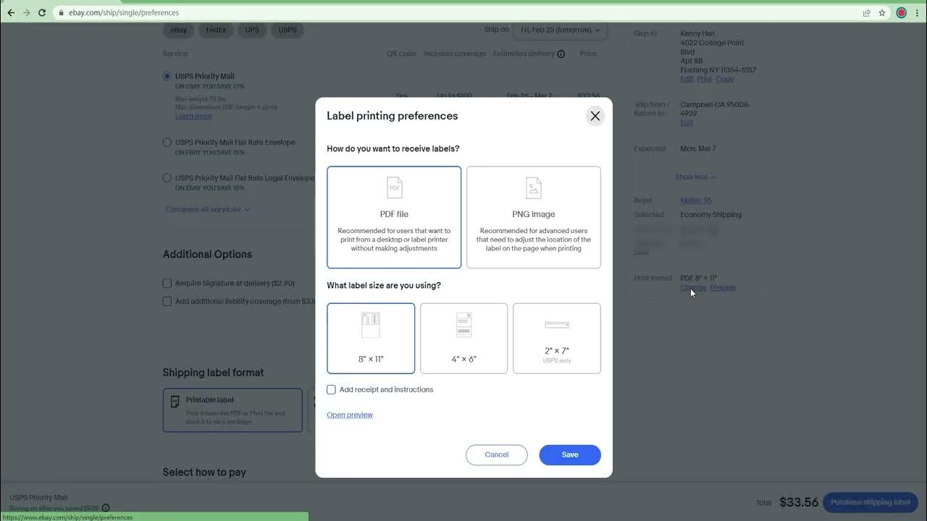Save the label printing preferences
927x521 pixels.
tap(570, 454)
